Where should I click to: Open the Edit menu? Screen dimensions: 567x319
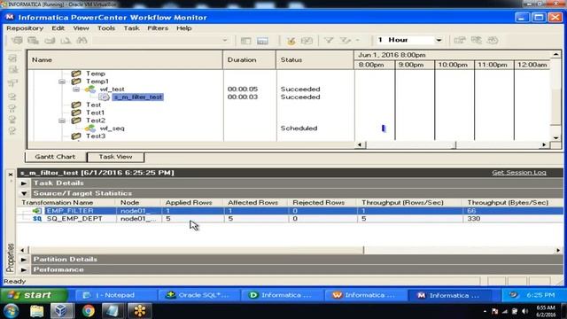point(58,28)
